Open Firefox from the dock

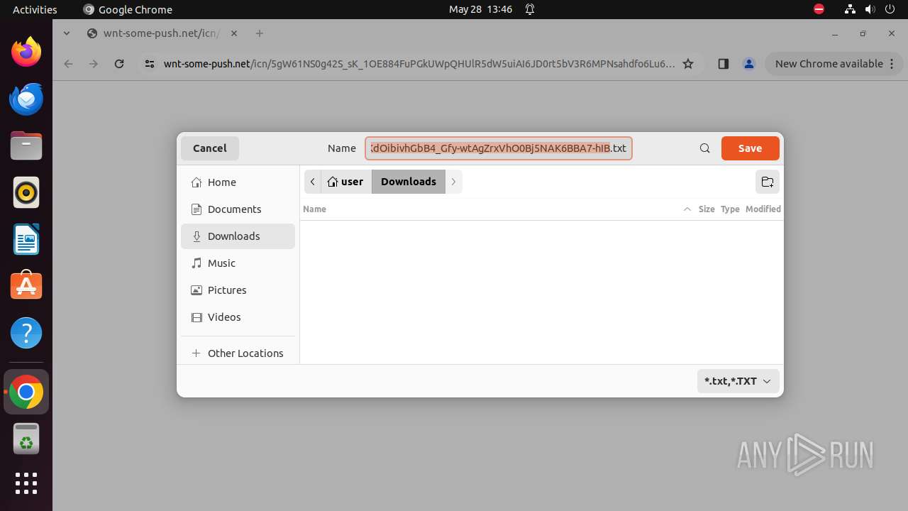26,52
